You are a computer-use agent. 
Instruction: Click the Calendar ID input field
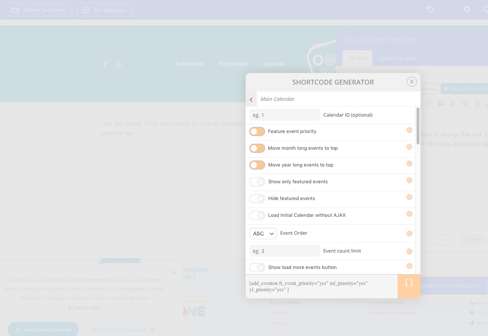click(285, 115)
